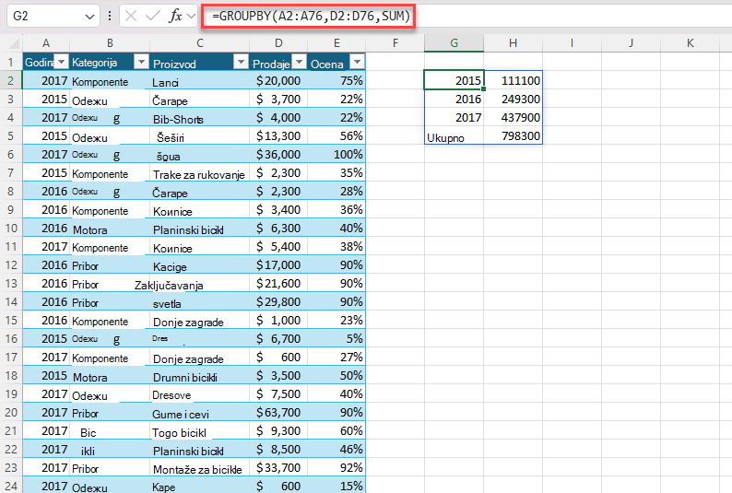Open the Ocena column filter dropdown
The width and height of the screenshot is (732, 493).
357,62
